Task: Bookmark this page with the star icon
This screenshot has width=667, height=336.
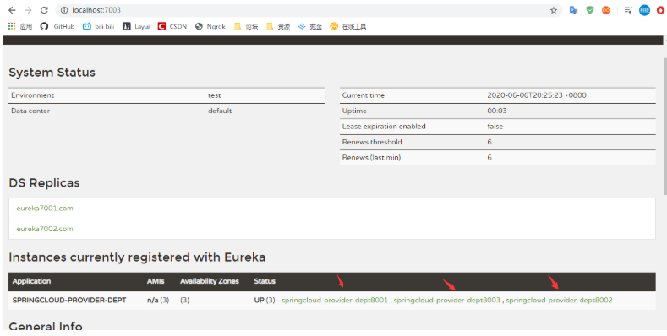Action: [x=554, y=11]
